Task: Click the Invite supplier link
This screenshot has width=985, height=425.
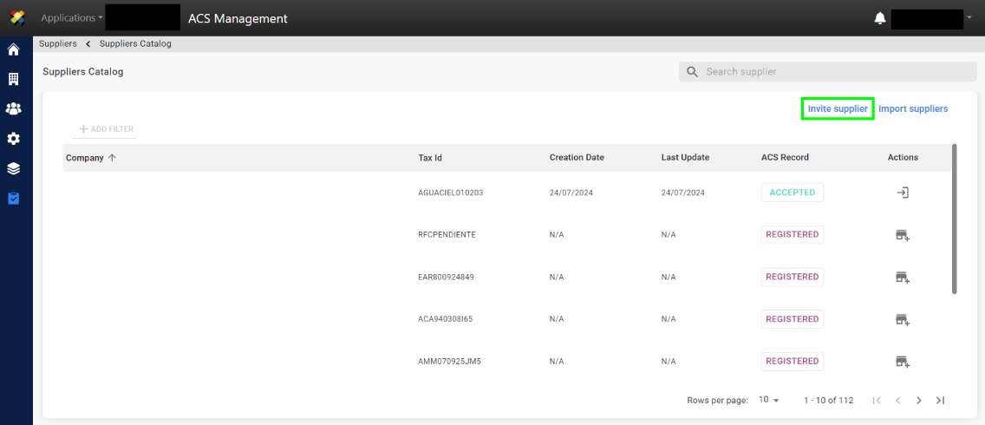Action: tap(838, 108)
